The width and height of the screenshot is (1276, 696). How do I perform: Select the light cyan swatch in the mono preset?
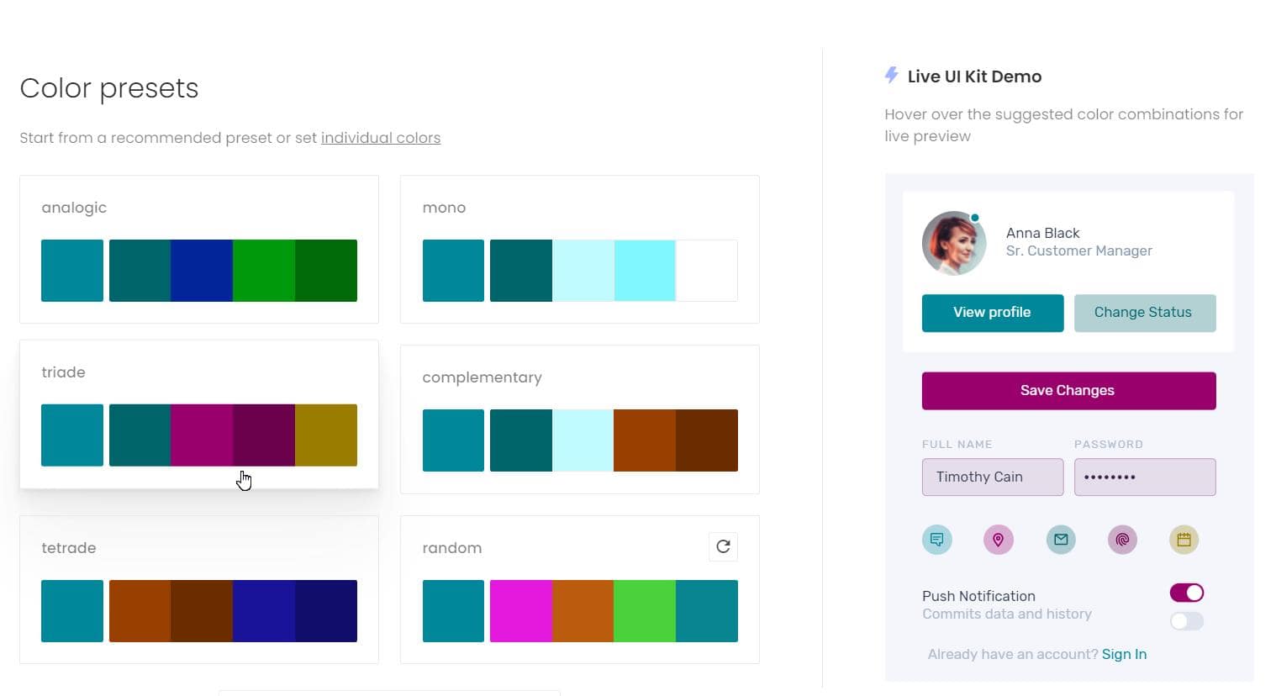point(583,270)
